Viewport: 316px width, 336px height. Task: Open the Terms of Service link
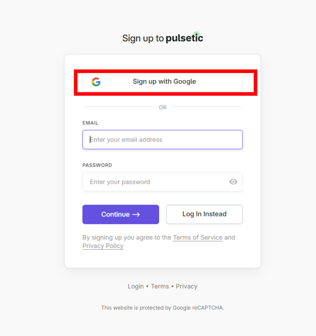click(198, 238)
